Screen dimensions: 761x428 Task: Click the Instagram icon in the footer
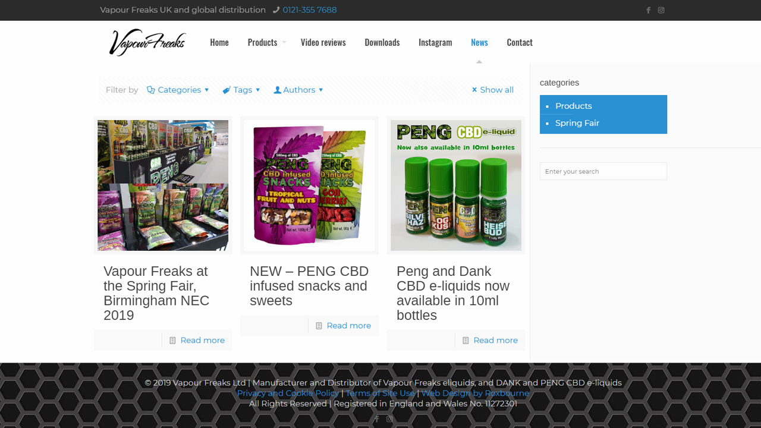389,418
